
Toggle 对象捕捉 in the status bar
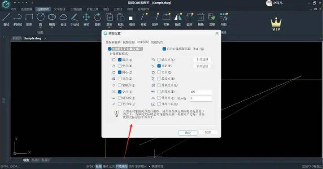point(122,166)
